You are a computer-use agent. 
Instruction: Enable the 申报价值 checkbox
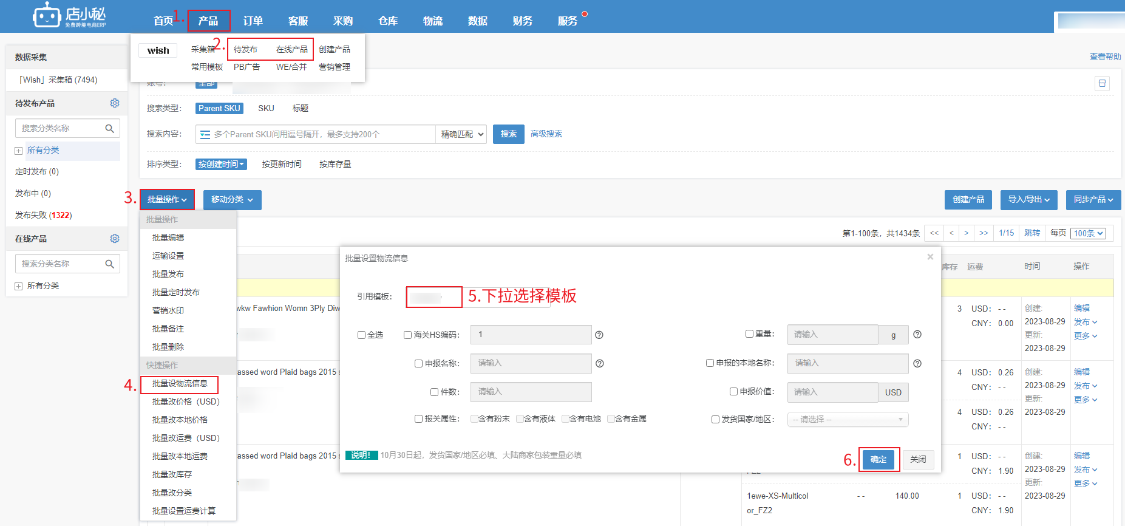tap(733, 391)
